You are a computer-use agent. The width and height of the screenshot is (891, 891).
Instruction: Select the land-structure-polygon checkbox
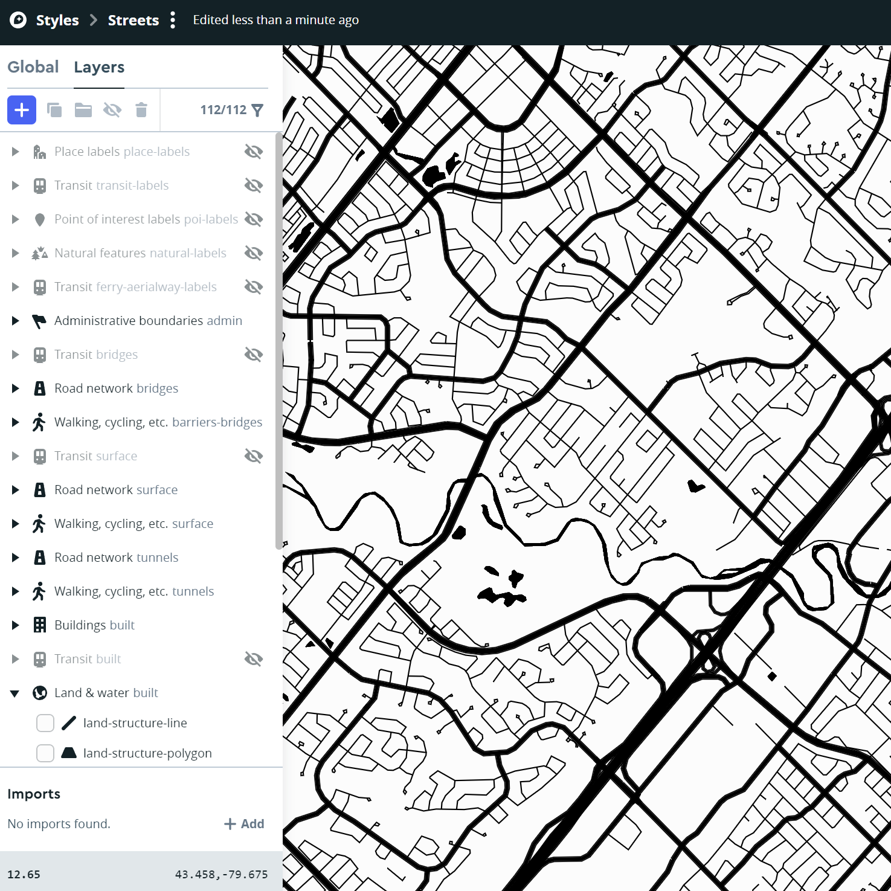(x=45, y=753)
